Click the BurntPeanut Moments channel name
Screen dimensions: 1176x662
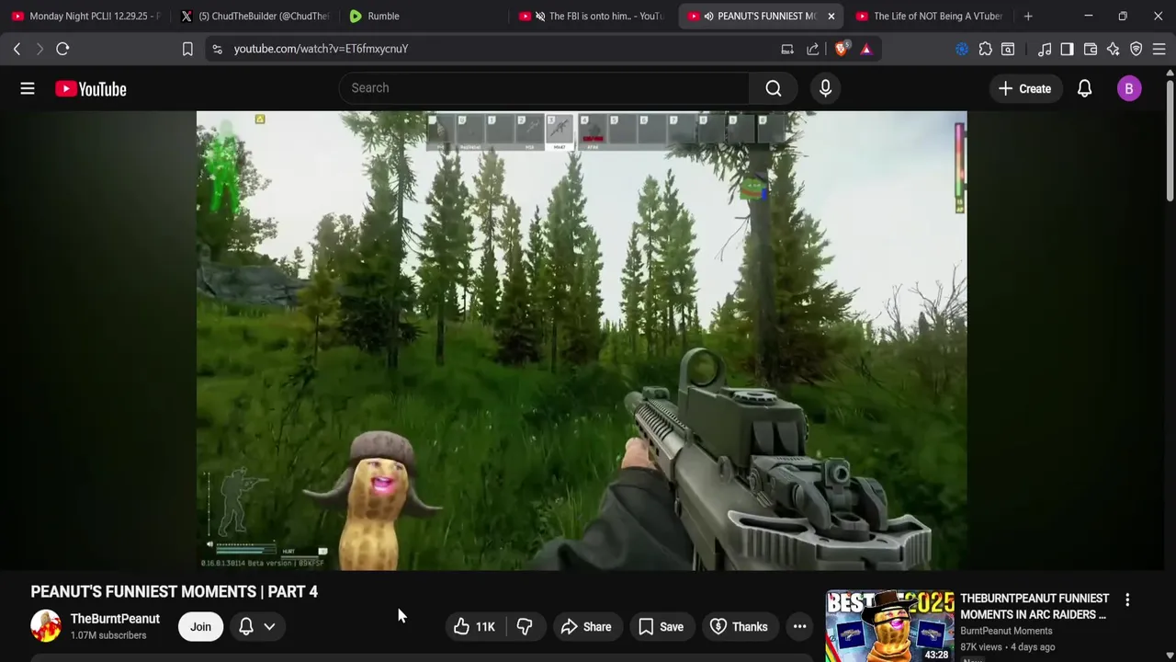pos(1006,631)
